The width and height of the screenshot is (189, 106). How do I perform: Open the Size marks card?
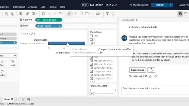2,63
